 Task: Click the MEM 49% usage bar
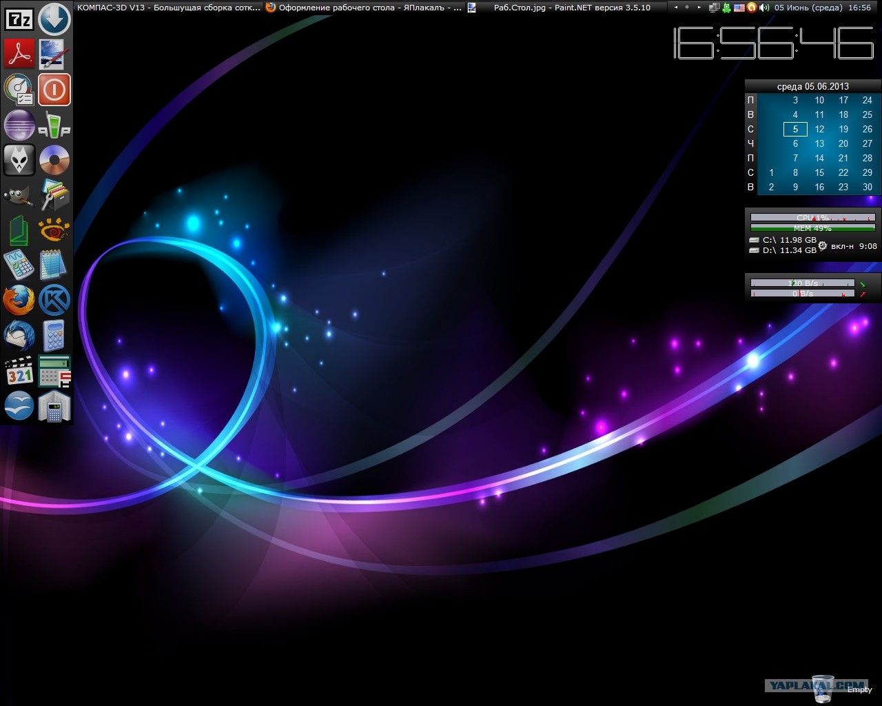[812, 228]
